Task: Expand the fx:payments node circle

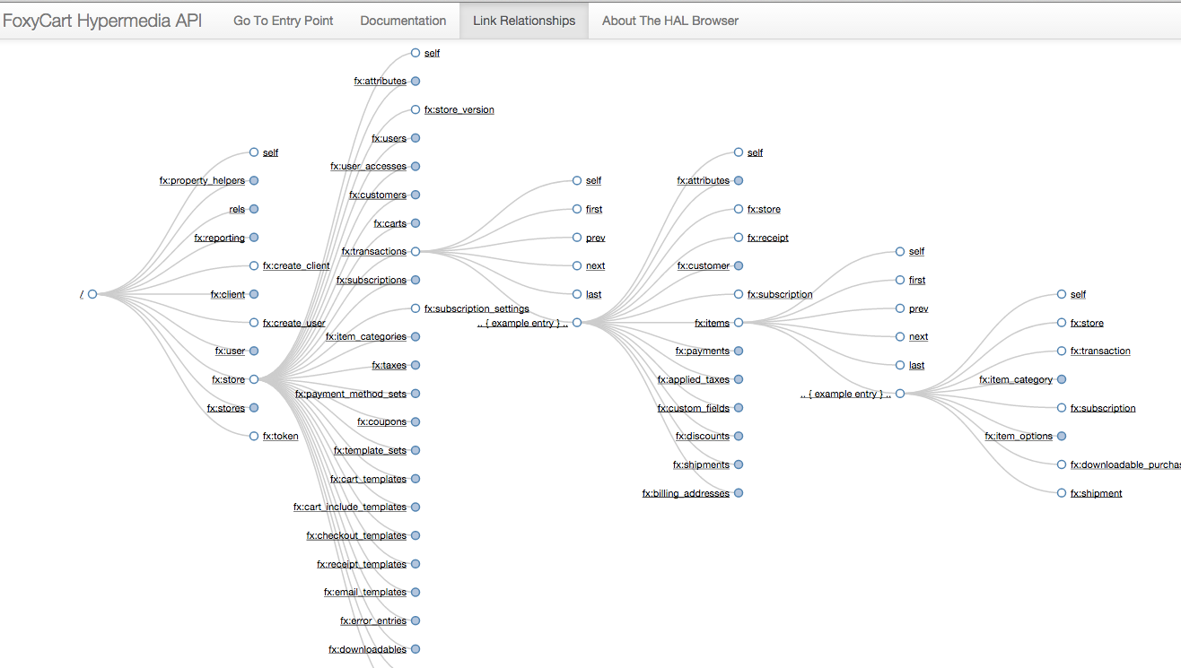Action: pyautogui.click(x=739, y=351)
